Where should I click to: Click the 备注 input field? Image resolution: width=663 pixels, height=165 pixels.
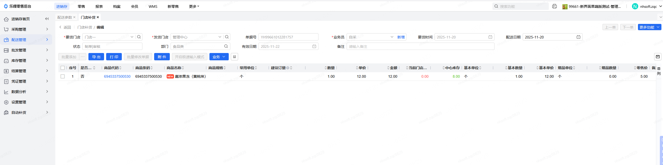tap(420, 47)
